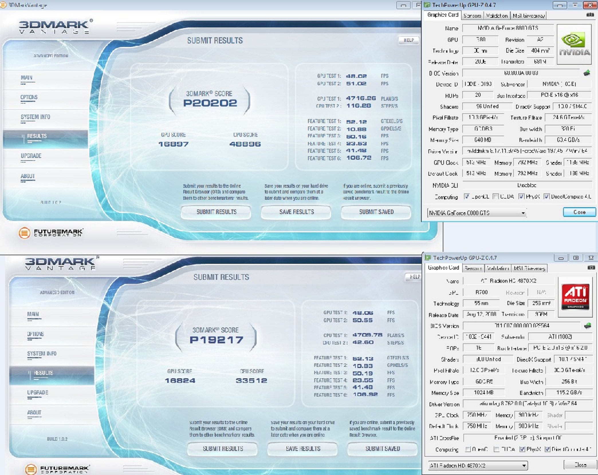Toggle OpenCL checkbox in NVIDIA GPU-Z
The width and height of the screenshot is (598, 475).
pos(467,196)
